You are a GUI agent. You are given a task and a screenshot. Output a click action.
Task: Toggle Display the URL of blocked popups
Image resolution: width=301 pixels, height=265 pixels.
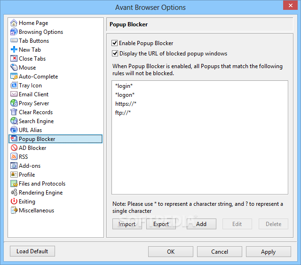pyautogui.click(x=115, y=53)
